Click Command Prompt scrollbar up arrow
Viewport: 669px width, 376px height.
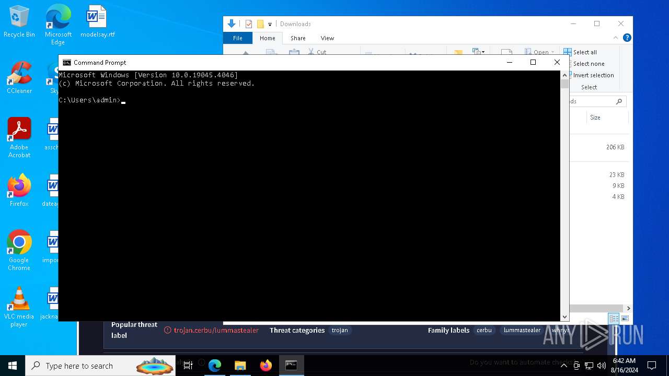pos(564,75)
